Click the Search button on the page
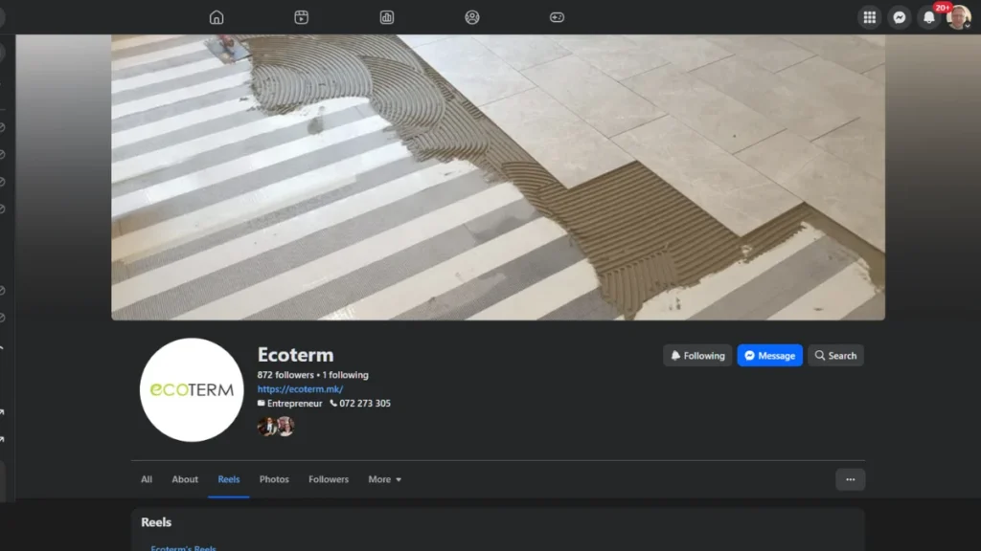 point(835,356)
